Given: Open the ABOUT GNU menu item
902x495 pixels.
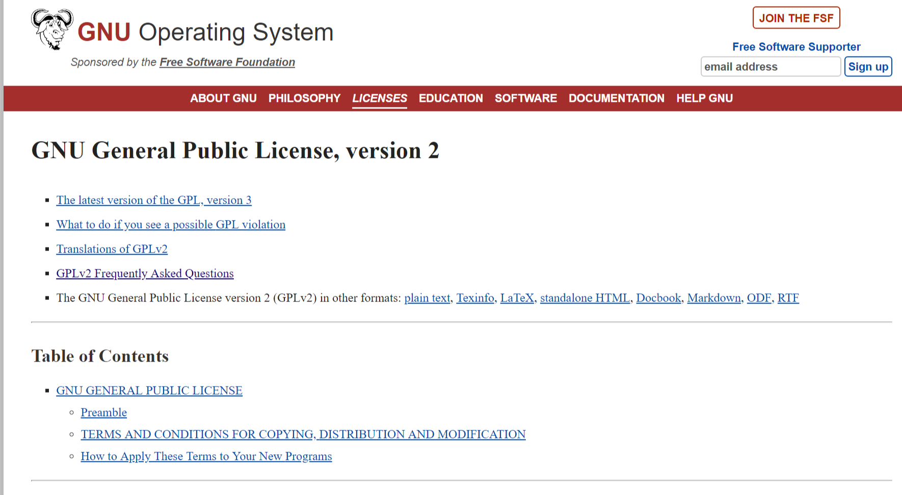Looking at the screenshot, I should 223,98.
